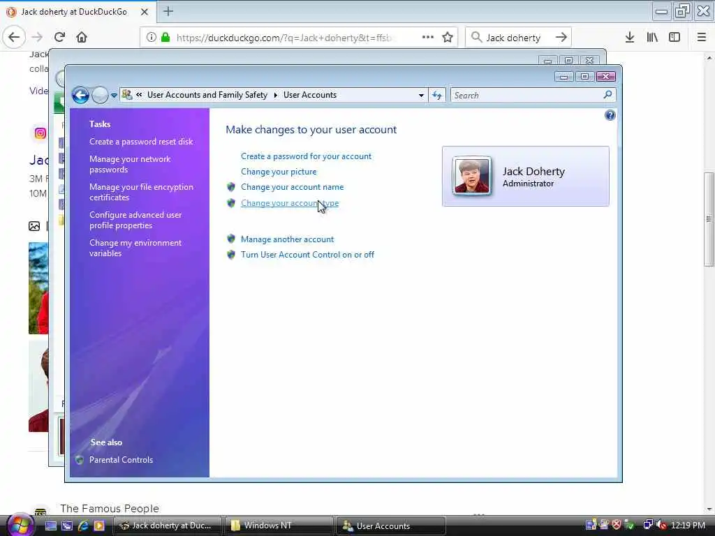
Task: Launch Internet Explorer from quick launch
Action: [83, 526]
